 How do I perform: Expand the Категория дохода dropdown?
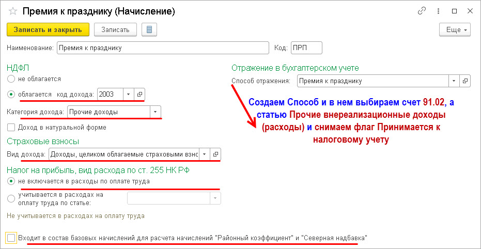coord(155,112)
